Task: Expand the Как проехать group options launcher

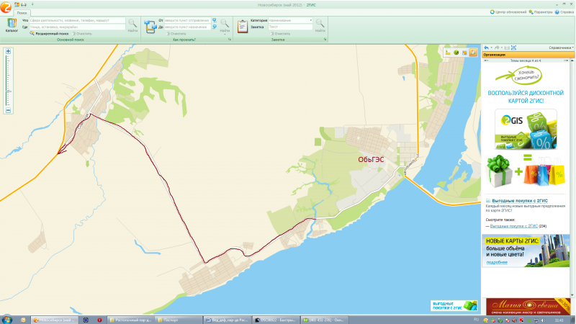Action: click(x=229, y=40)
